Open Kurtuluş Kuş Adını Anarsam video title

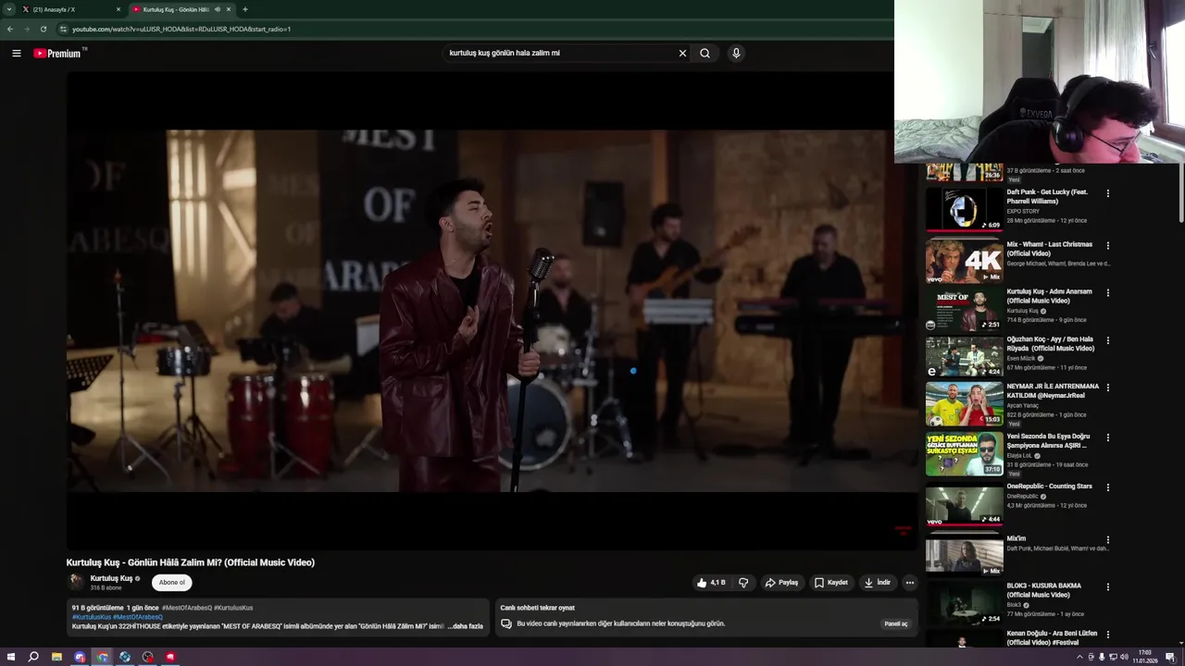tap(1050, 296)
